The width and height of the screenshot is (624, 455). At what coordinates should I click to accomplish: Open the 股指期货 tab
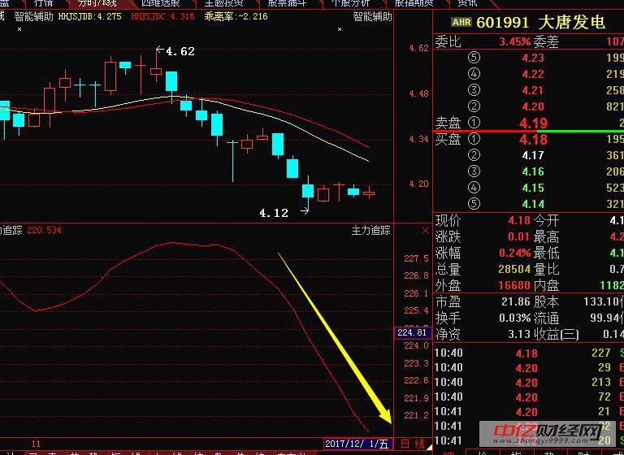coord(414,3)
